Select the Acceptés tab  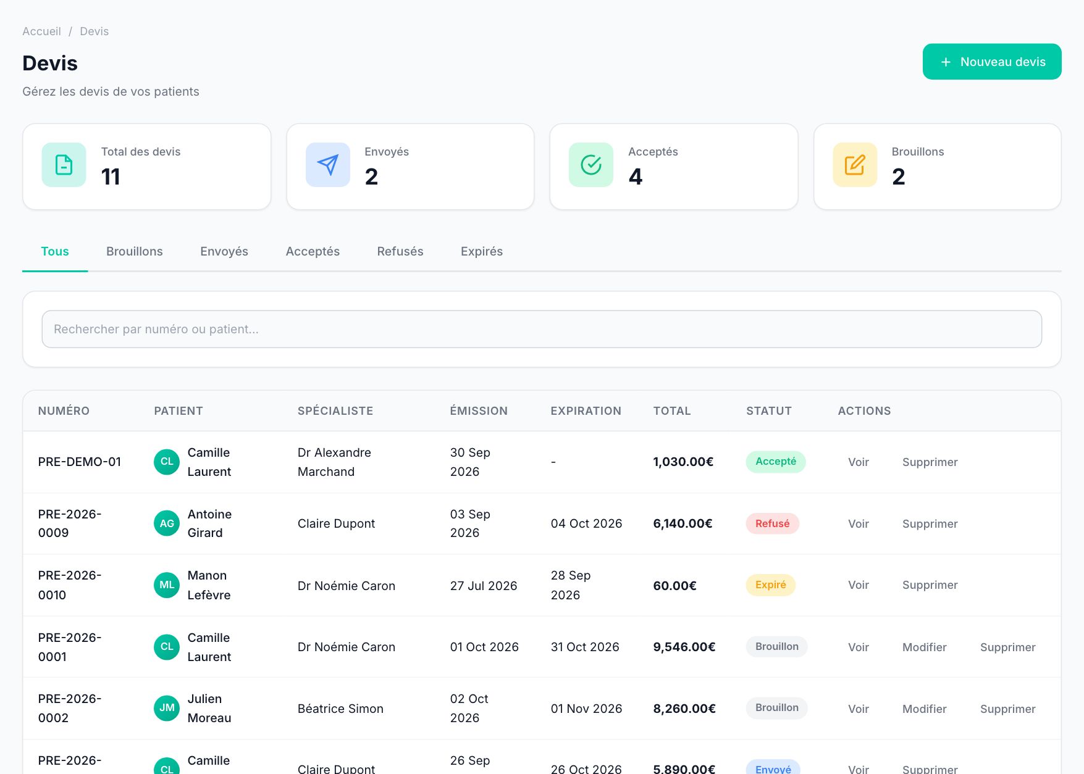coord(313,251)
